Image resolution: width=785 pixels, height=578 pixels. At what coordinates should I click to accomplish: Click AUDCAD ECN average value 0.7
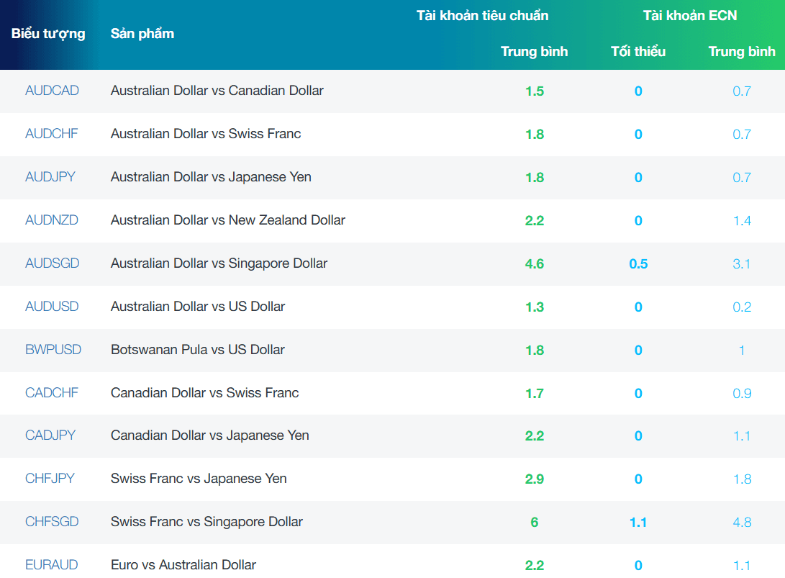742,91
